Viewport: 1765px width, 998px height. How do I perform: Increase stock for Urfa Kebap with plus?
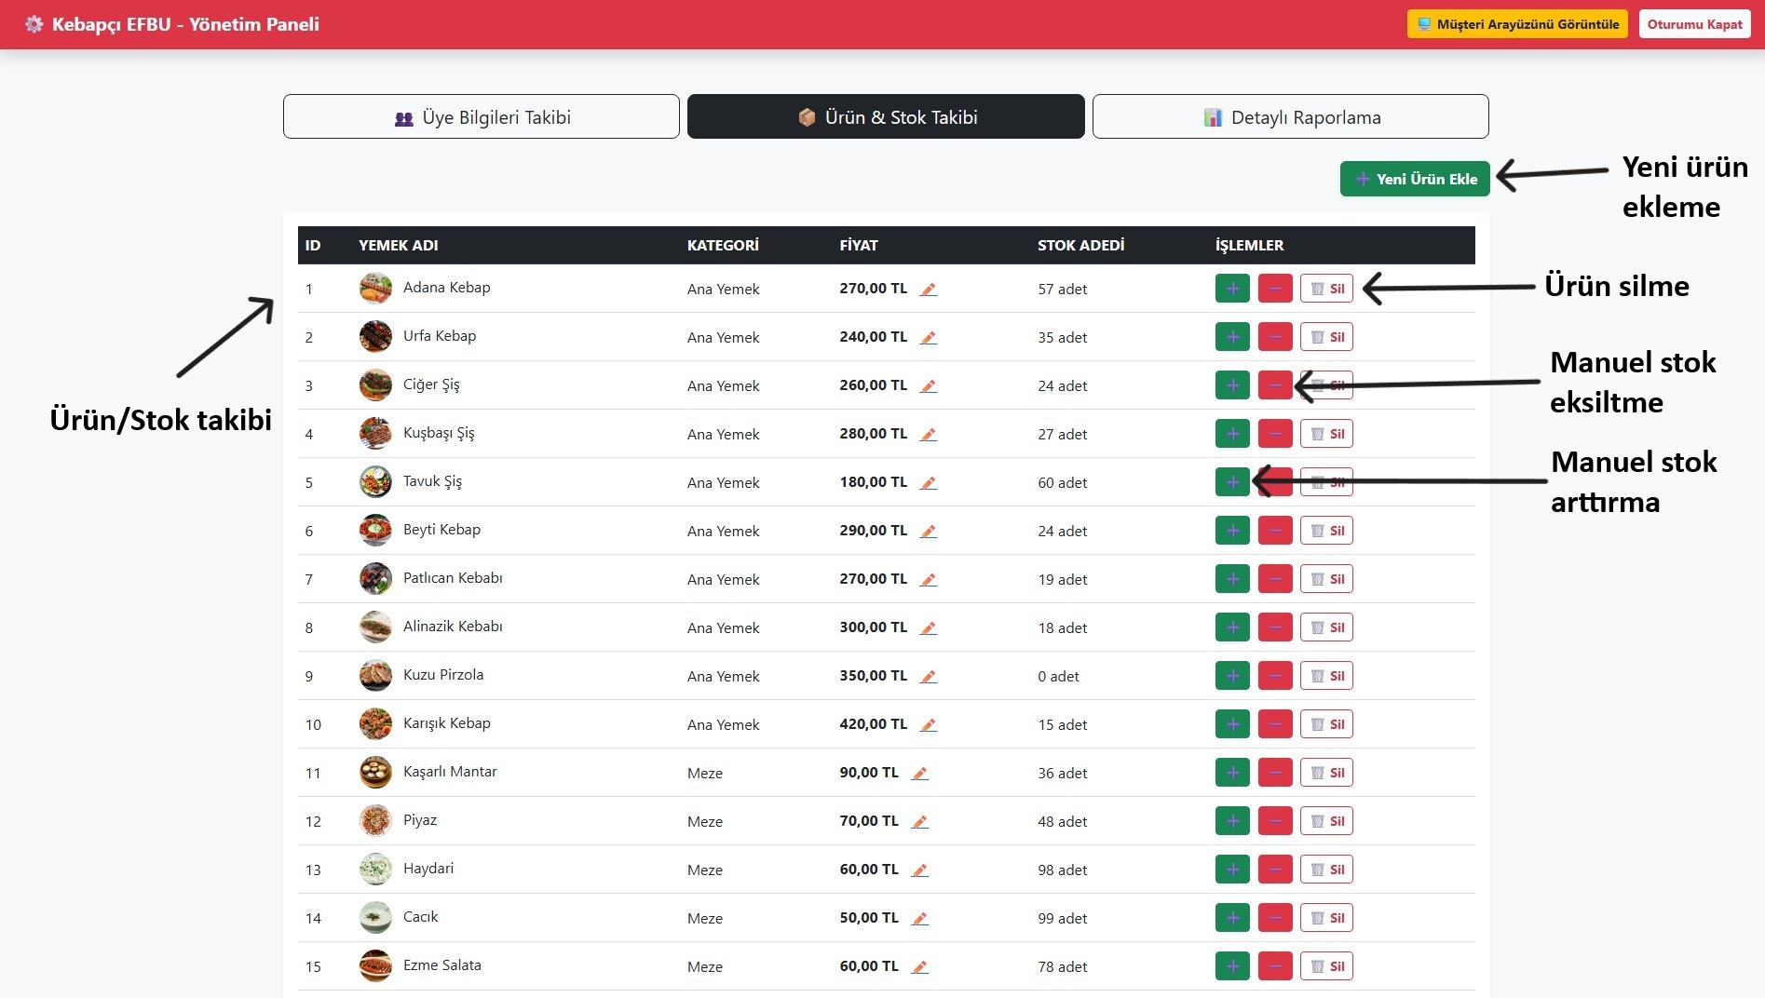click(x=1232, y=337)
